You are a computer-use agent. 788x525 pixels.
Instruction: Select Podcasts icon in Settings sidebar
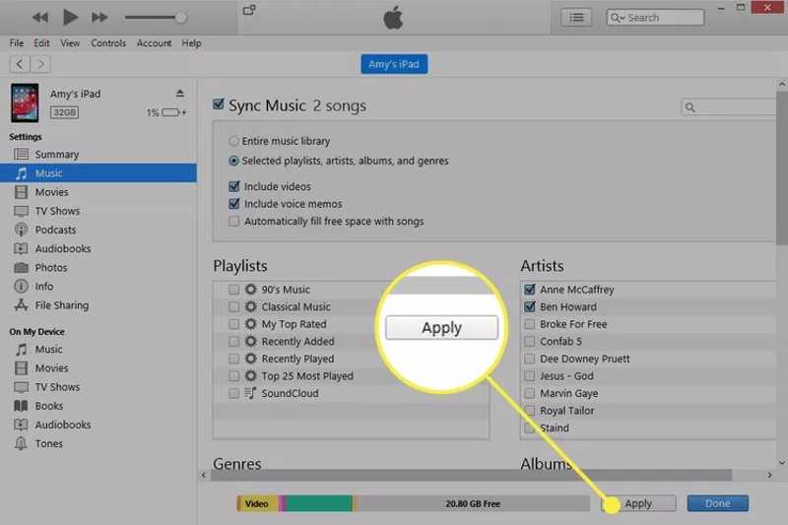21,230
